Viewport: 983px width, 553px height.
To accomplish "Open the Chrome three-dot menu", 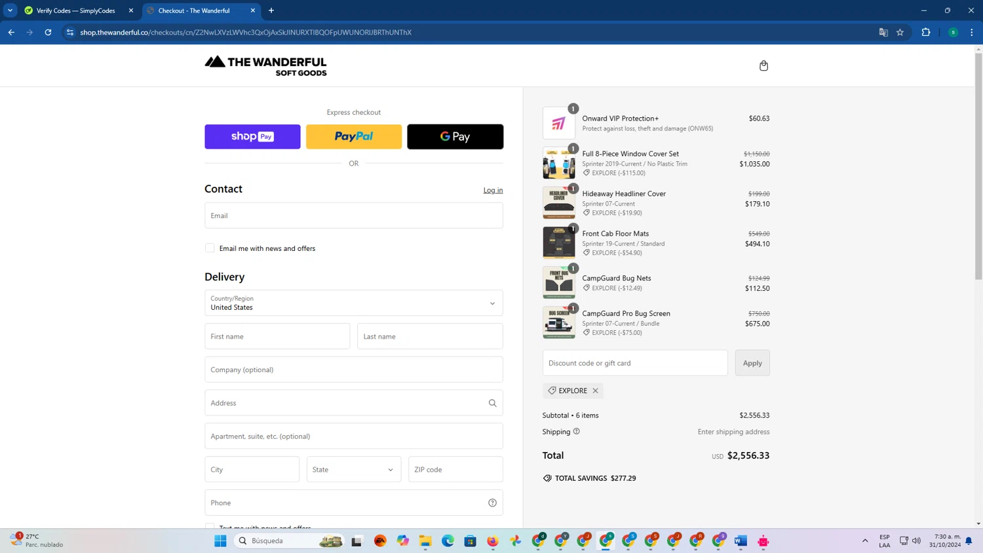I will (971, 32).
